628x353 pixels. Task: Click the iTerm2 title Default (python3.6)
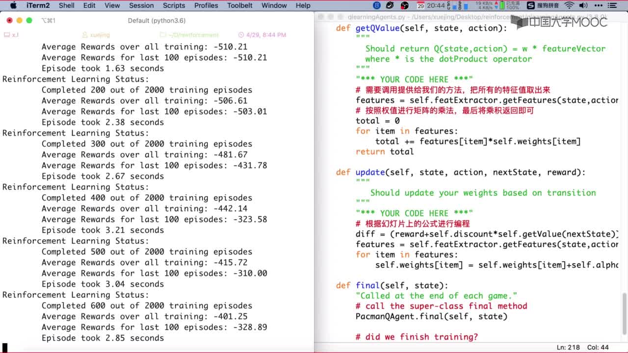tap(157, 21)
